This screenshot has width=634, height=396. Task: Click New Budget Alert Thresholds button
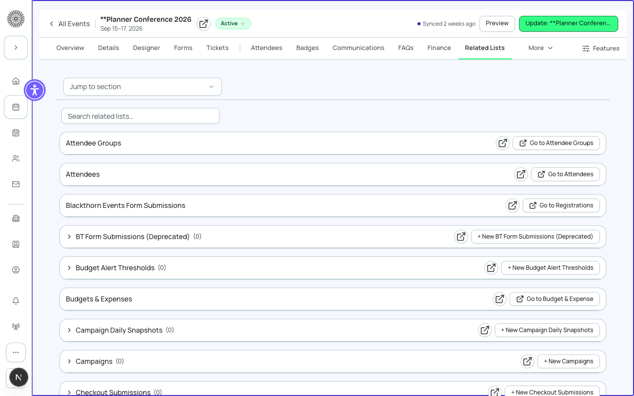tap(550, 268)
